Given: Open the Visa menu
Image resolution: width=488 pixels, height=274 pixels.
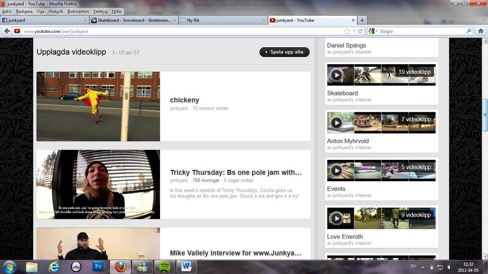Looking at the screenshot, I should pos(41,11).
